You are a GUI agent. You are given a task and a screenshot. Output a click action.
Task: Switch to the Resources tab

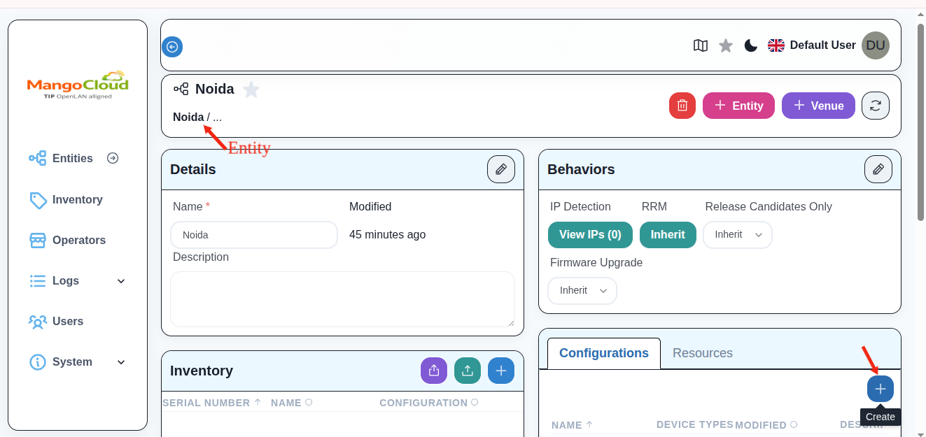tap(702, 353)
